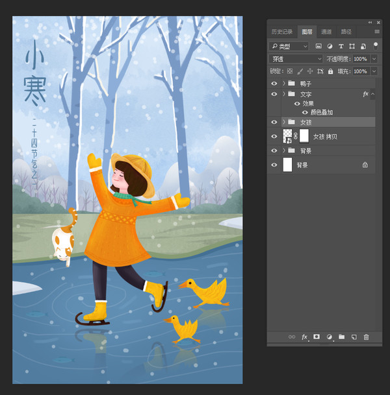Close the layers panel with X

point(378,23)
